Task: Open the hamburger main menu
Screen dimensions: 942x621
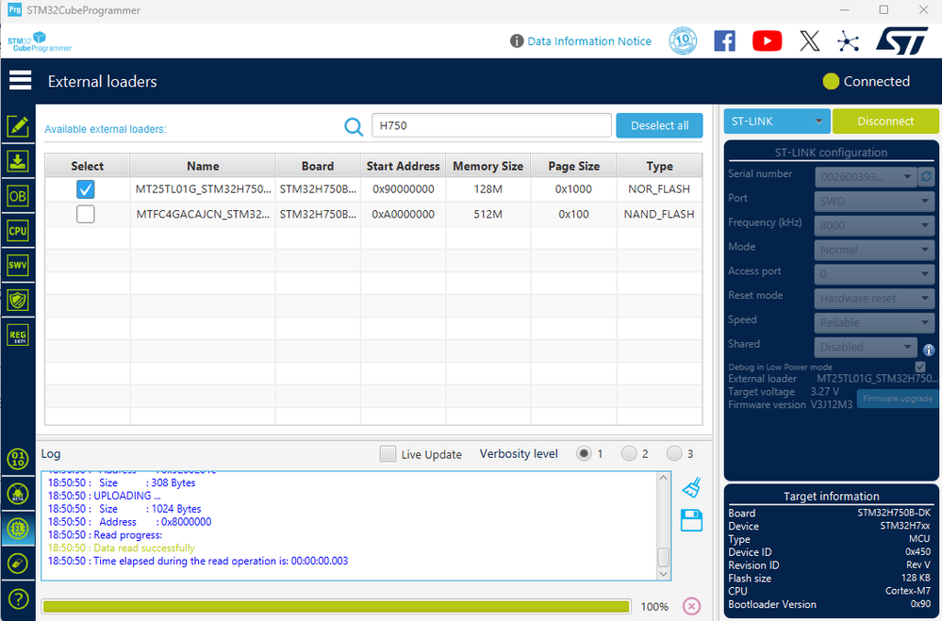Action: (20, 80)
